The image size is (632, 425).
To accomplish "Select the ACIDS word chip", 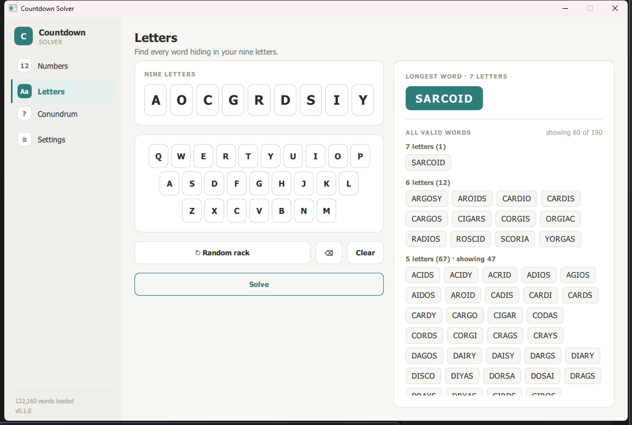I will (x=423, y=275).
